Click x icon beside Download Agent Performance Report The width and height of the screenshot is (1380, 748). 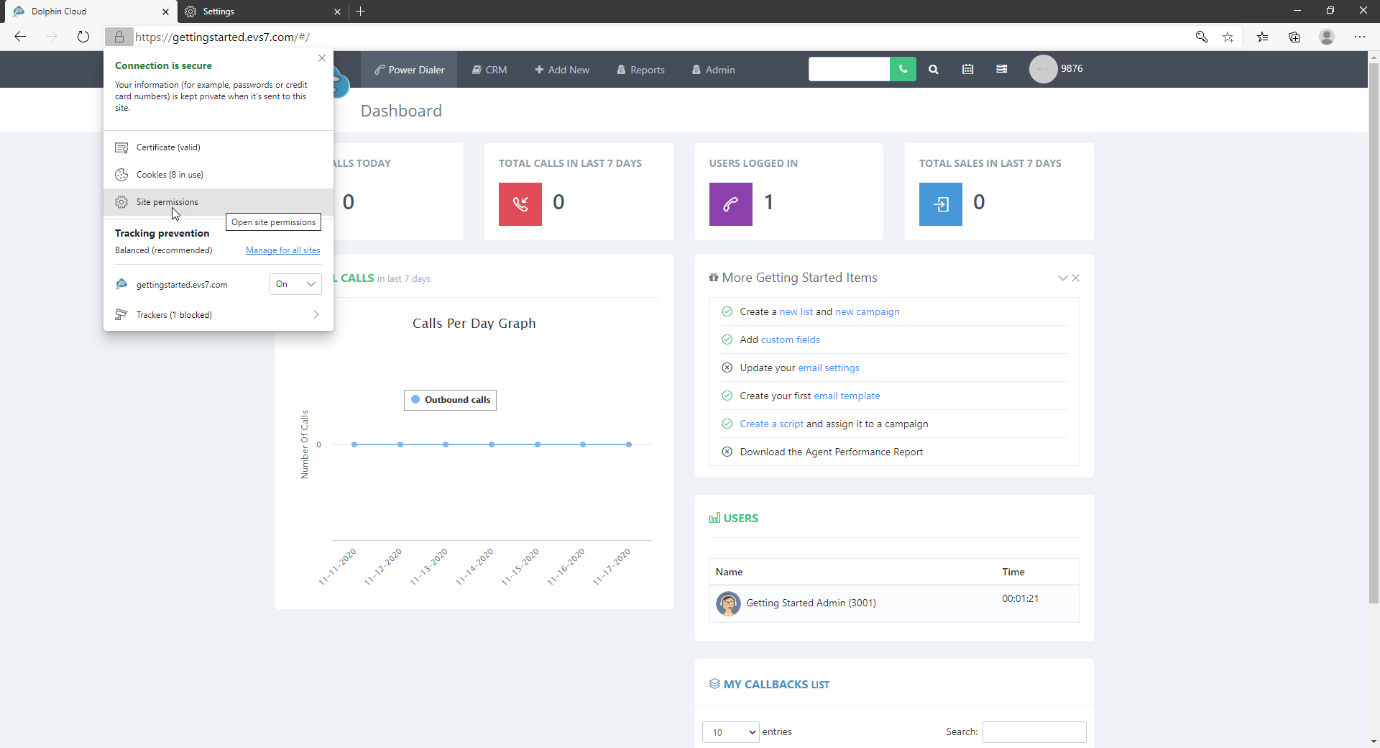[x=727, y=452]
